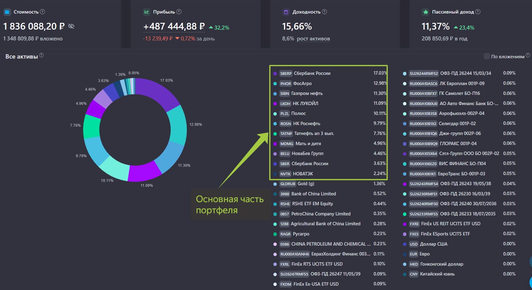532x290 pixels.
Task: Open ЕвроТранс БО-001Р-03 row
Action: point(459,174)
